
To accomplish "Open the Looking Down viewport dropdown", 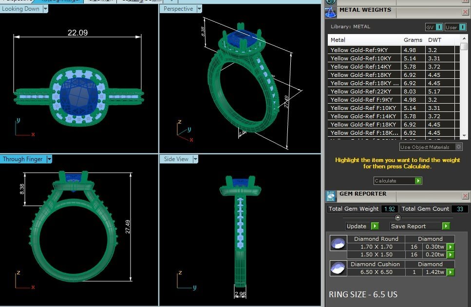I will (45, 9).
